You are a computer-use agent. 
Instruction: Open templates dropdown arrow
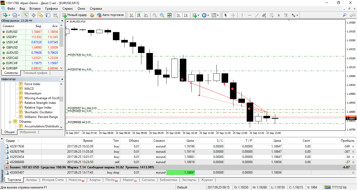218,15
